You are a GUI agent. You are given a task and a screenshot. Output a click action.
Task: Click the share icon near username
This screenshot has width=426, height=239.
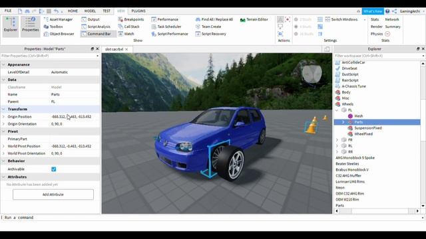pos(395,11)
